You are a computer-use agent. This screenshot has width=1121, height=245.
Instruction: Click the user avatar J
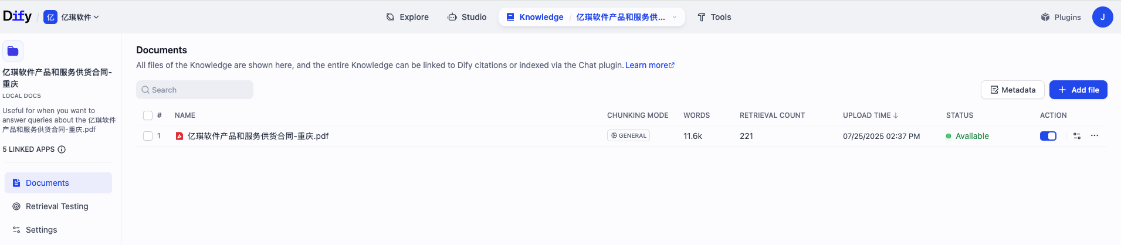[x=1102, y=17]
